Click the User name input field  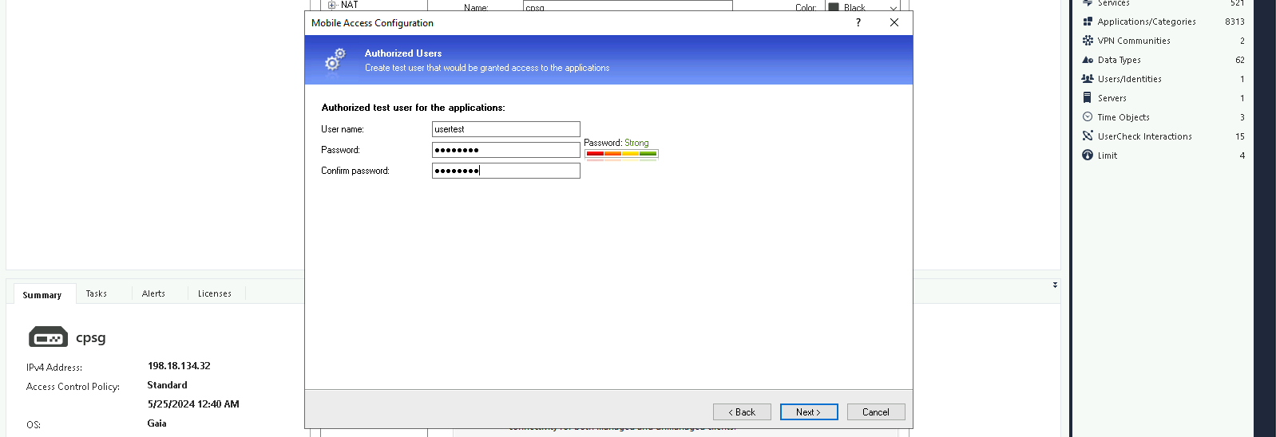click(x=505, y=129)
